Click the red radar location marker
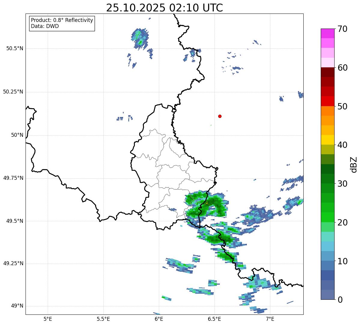The height and width of the screenshot is (325, 361). (220, 116)
